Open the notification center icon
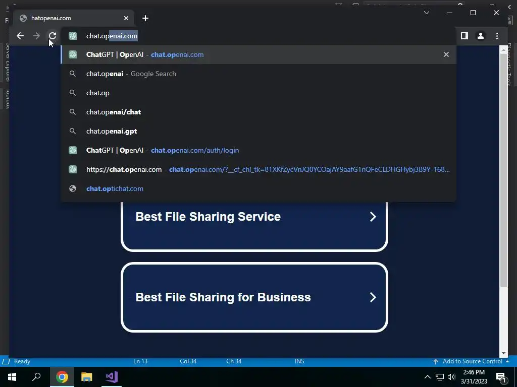The width and height of the screenshot is (517, 387). [x=501, y=377]
